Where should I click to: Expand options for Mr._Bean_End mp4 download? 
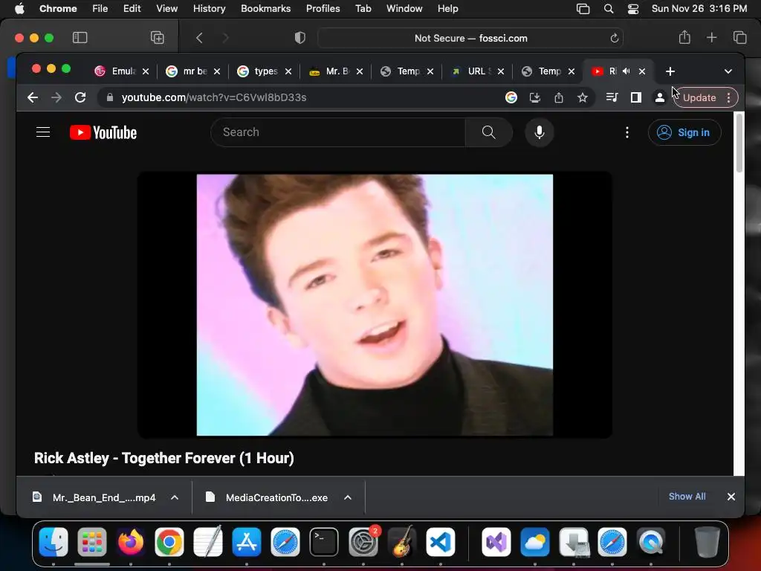point(175,497)
